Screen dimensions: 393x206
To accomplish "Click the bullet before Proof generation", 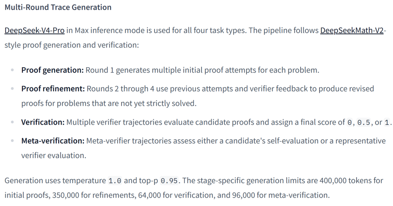I will pyautogui.click(x=12, y=70).
